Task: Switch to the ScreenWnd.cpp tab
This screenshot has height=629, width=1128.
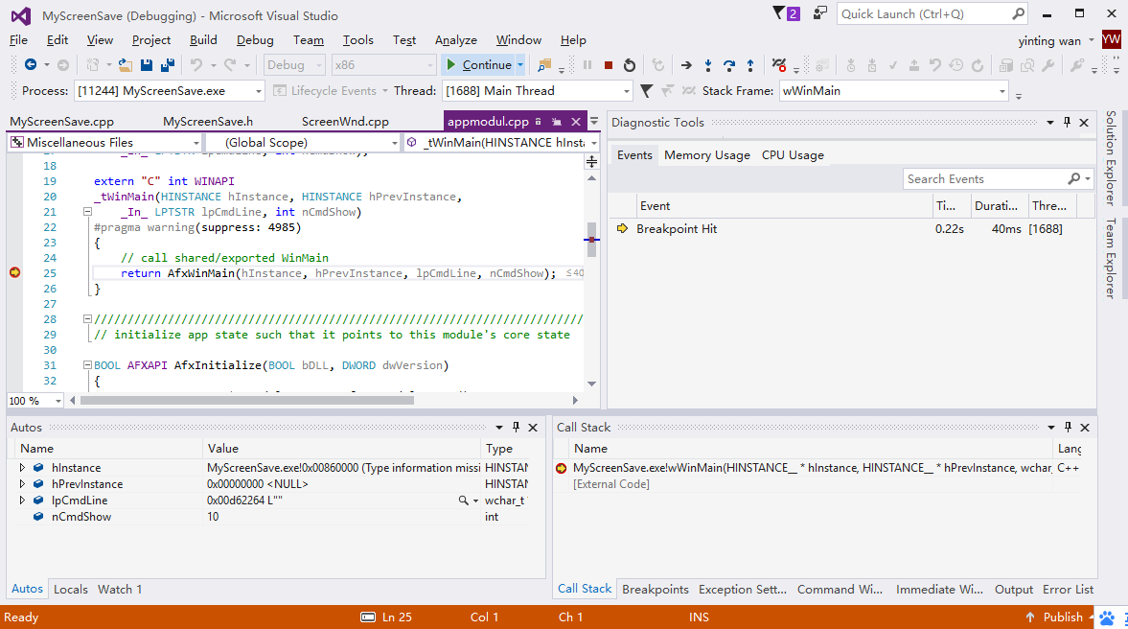Action: tap(345, 122)
